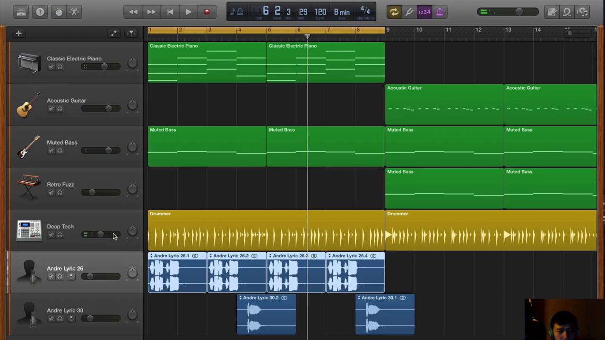Click the 120 bpm tempo field

pos(320,12)
